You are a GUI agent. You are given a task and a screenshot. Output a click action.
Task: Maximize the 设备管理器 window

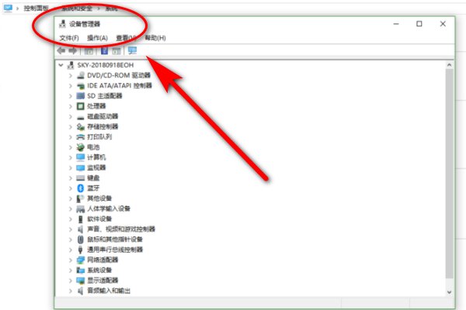(419, 24)
